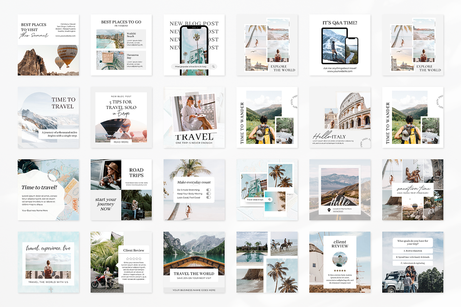Open the 'What goals do you have' quiz template
461x307 pixels.
pos(413,262)
